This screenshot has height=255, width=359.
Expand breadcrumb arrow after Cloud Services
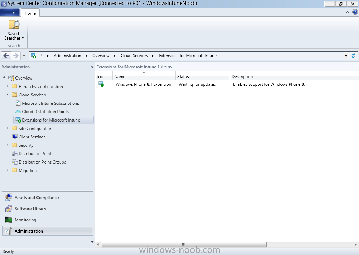pyautogui.click(x=153, y=56)
